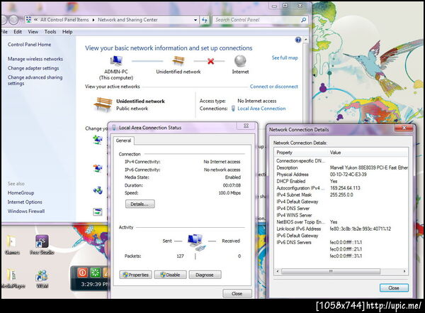Open Control Panel Home link
Image resolution: width=425 pixels, height=313 pixels.
point(29,44)
